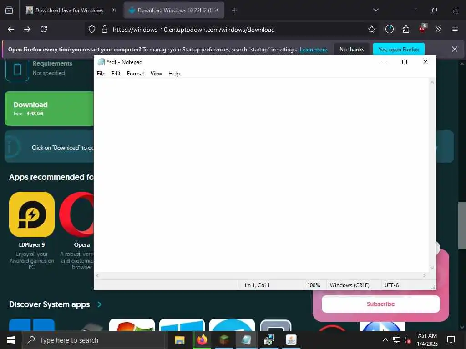Open Notepad's File menu
The image size is (466, 349).
pos(101,74)
